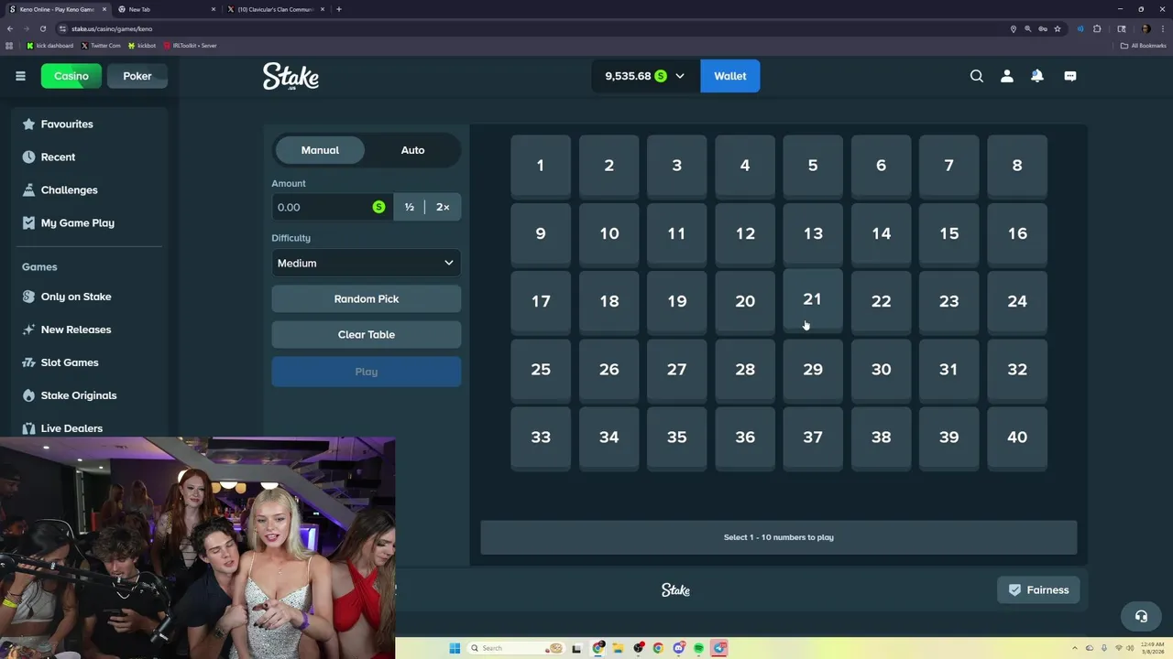Open the notifications bell
Viewport: 1173px width, 659px height.
click(1037, 76)
